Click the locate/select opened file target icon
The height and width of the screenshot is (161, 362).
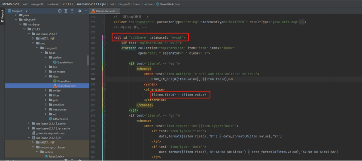coord(60,11)
